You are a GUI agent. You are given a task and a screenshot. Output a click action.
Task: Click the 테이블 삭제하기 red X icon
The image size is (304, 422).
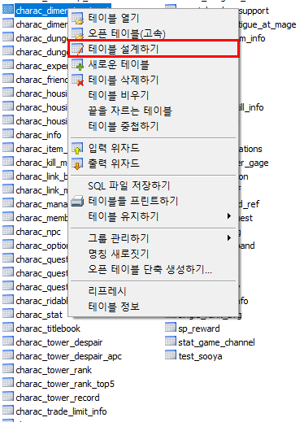(x=78, y=80)
